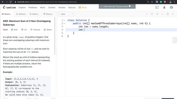Click the editor shortcuts terminal icon

[162, 14]
